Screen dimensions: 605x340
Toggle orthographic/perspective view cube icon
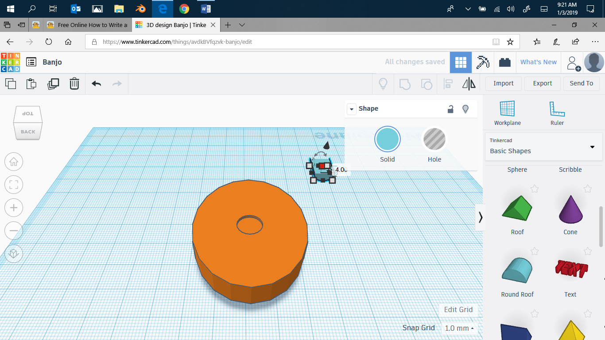14,254
